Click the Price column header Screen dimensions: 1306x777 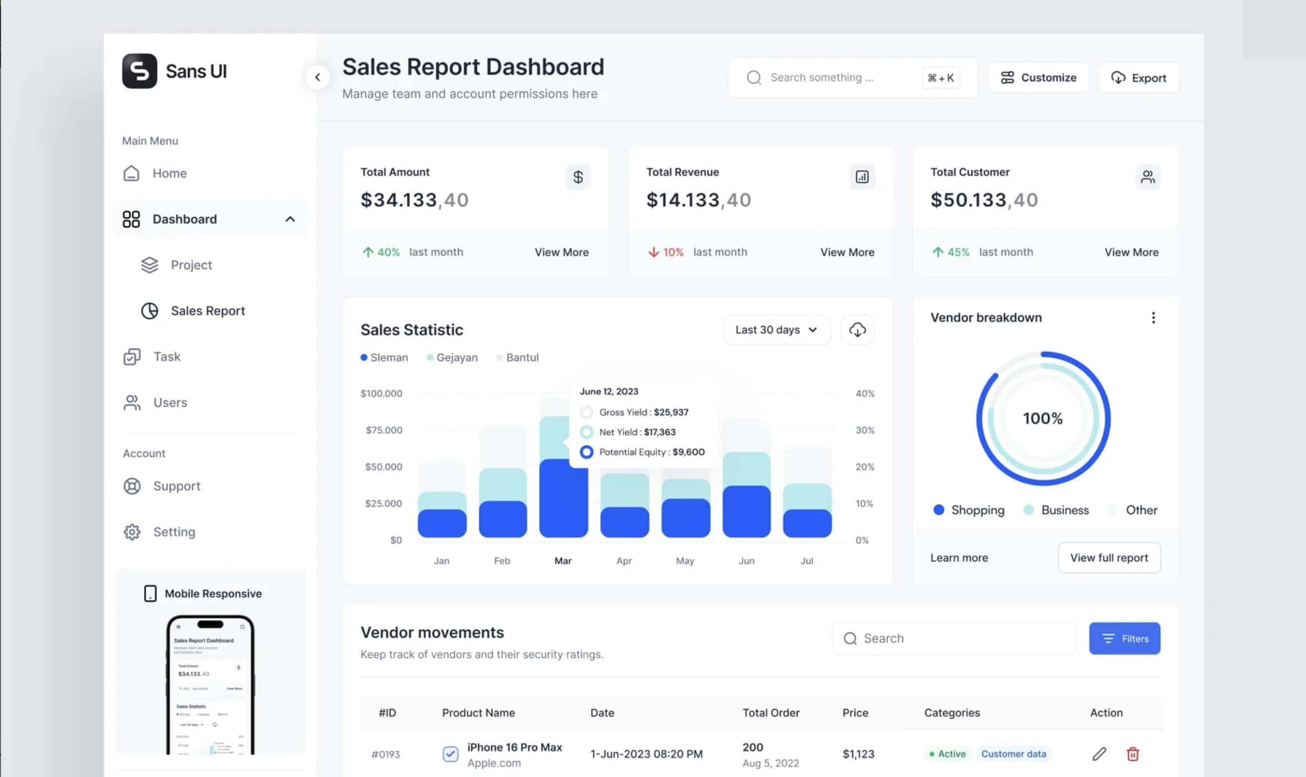[x=855, y=712]
